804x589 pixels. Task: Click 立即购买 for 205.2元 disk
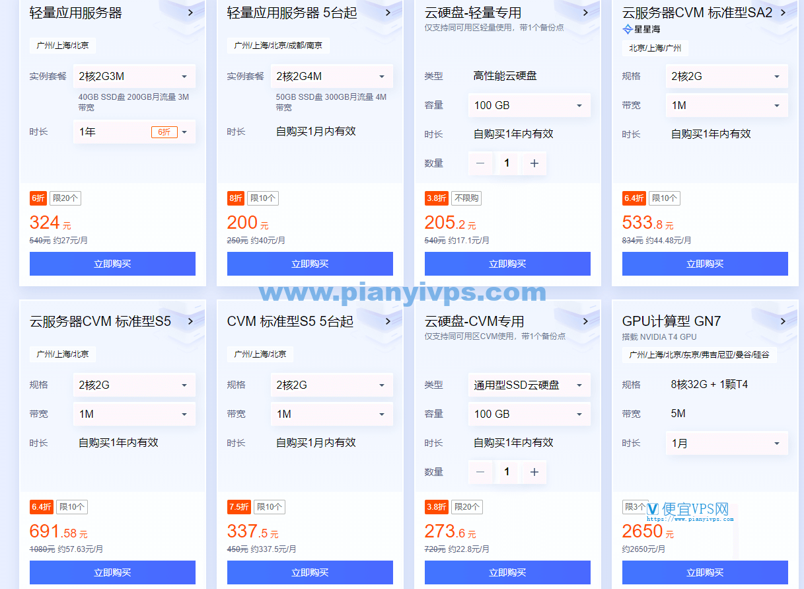click(507, 264)
